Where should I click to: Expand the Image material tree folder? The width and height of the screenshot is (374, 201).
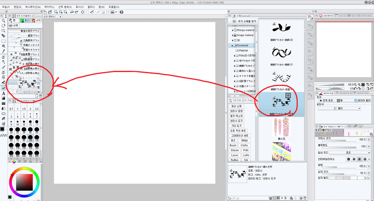[x=233, y=36]
